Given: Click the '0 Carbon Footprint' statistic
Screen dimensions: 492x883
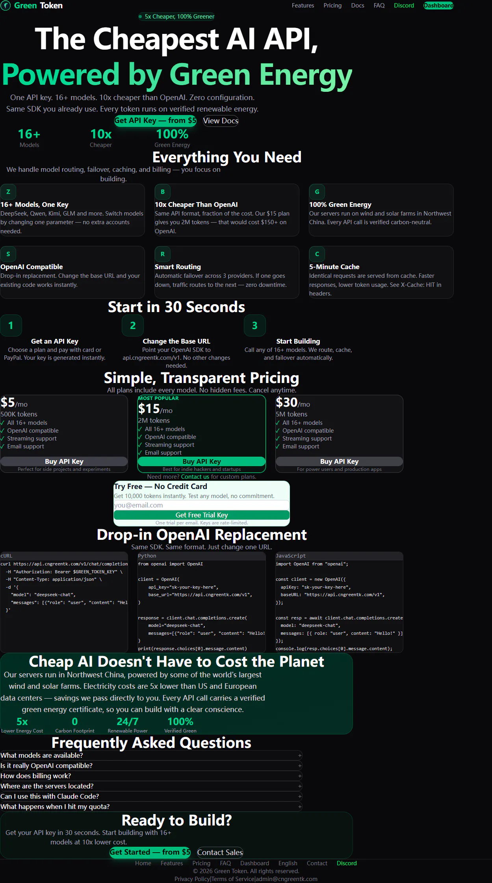Looking at the screenshot, I should pyautogui.click(x=75, y=725).
